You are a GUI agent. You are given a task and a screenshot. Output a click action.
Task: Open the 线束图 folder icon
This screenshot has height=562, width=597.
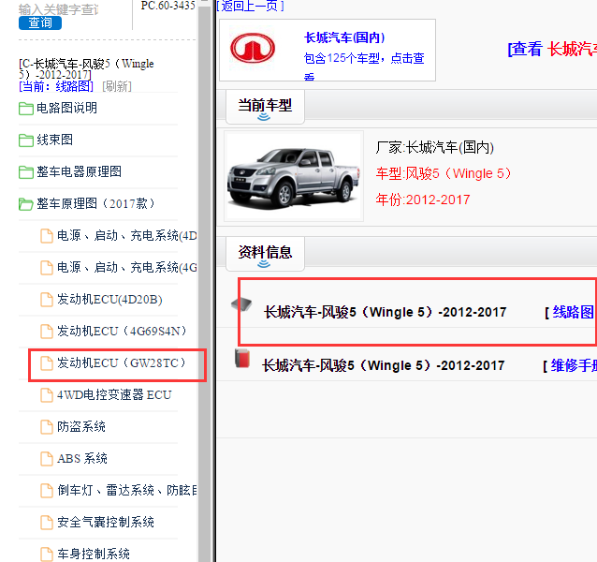tap(26, 140)
